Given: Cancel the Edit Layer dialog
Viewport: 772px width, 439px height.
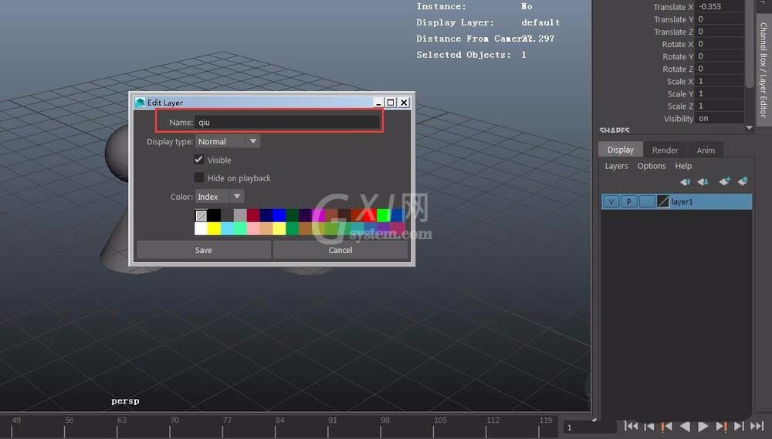Looking at the screenshot, I should tap(340, 250).
